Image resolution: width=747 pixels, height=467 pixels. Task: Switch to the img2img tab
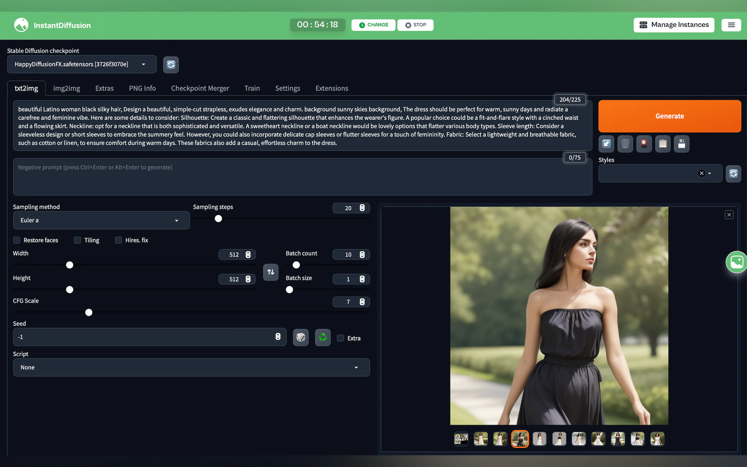66,88
